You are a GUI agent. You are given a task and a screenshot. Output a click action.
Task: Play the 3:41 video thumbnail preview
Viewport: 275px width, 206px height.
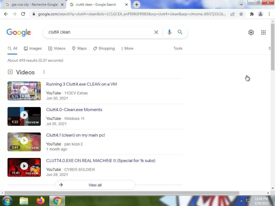24,142
